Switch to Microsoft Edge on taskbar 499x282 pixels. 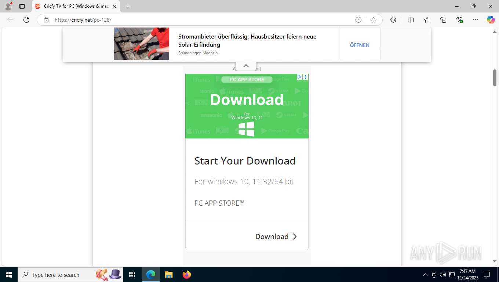[x=151, y=275]
